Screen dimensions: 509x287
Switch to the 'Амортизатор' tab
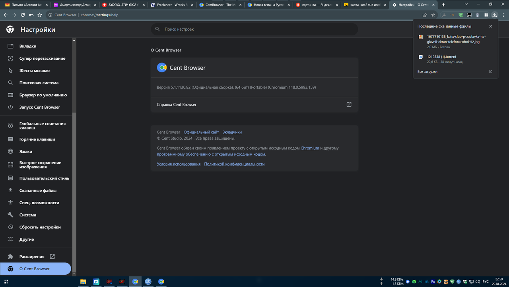pos(74,5)
